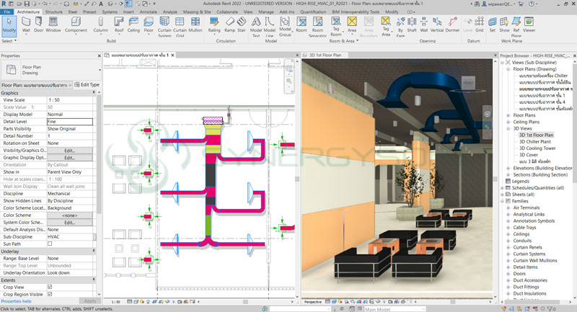Image resolution: width=577 pixels, height=312 pixels.
Task: Click the Modify tool
Action: [x=9, y=27]
